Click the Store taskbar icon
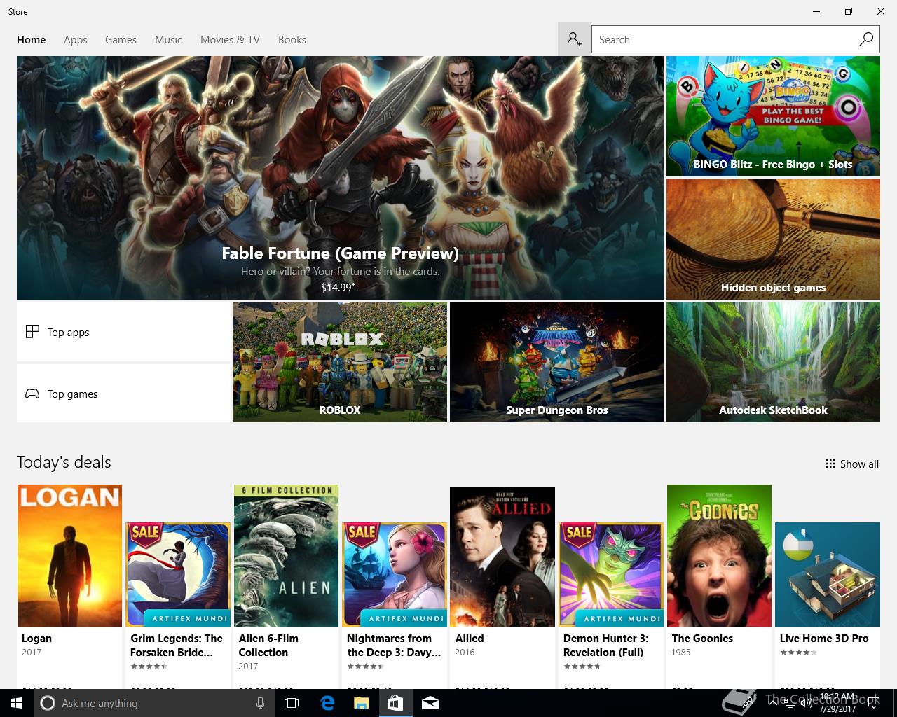Screen dimensions: 897x717 395,703
